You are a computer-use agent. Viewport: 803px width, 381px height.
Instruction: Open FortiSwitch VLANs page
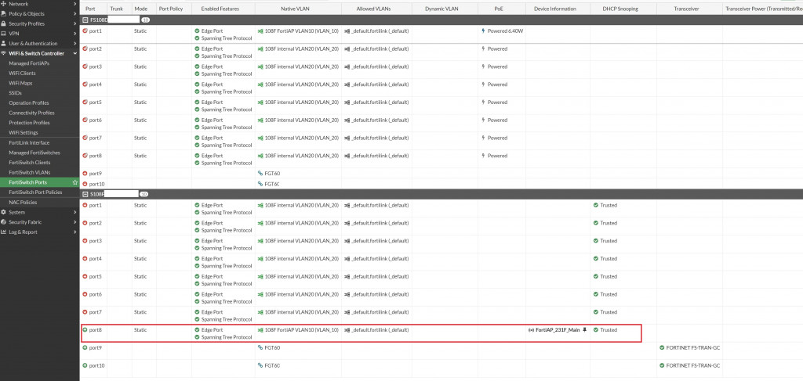29,173
